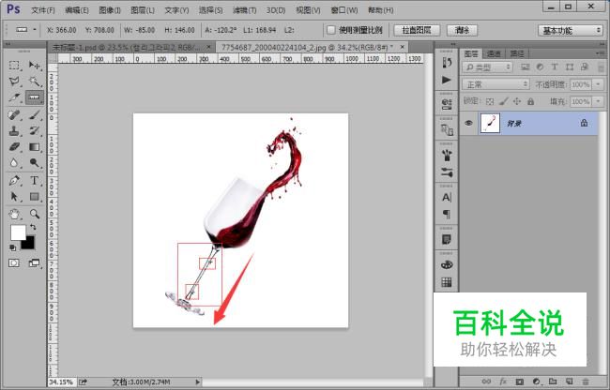610x390 pixels.
Task: Hide the Background layer with eye icon
Action: [x=469, y=123]
